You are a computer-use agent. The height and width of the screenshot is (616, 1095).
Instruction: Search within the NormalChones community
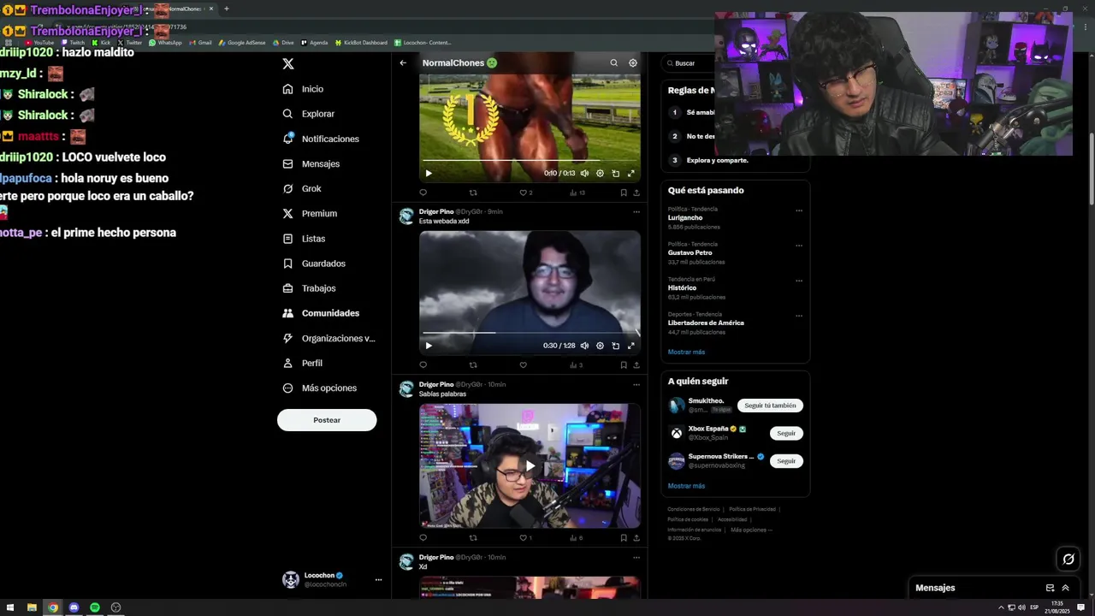(613, 62)
